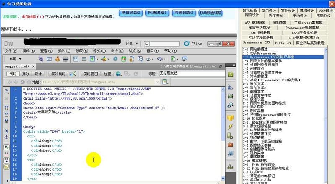335x184 pixels.
Task: Click the yellow cylinders icon in right dock
Action: tap(230, 118)
